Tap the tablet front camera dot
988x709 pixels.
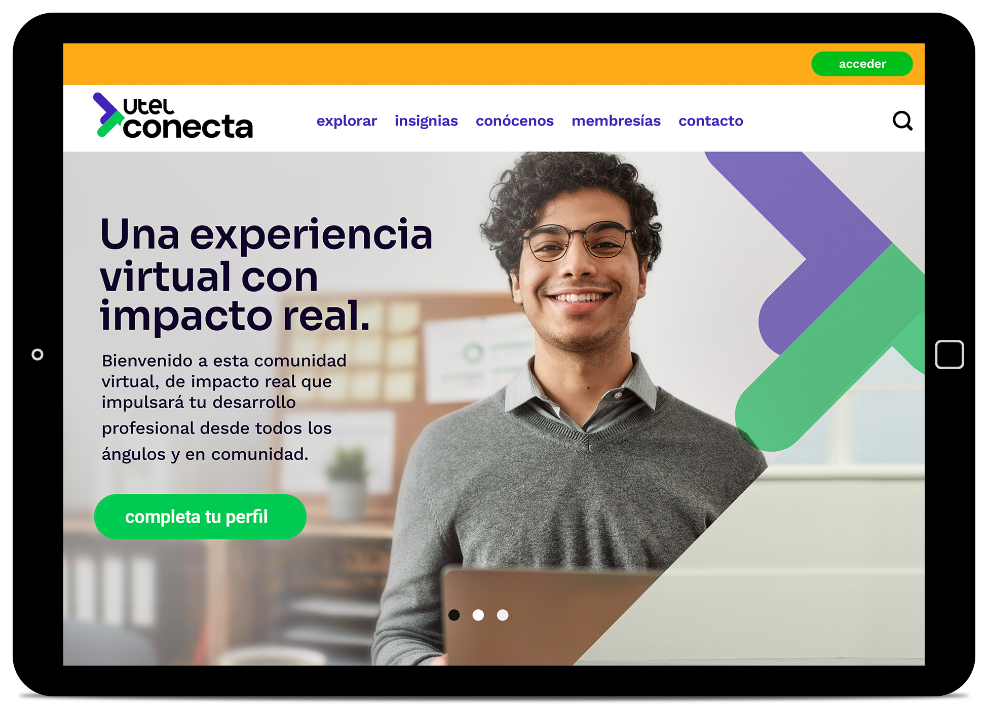(37, 354)
